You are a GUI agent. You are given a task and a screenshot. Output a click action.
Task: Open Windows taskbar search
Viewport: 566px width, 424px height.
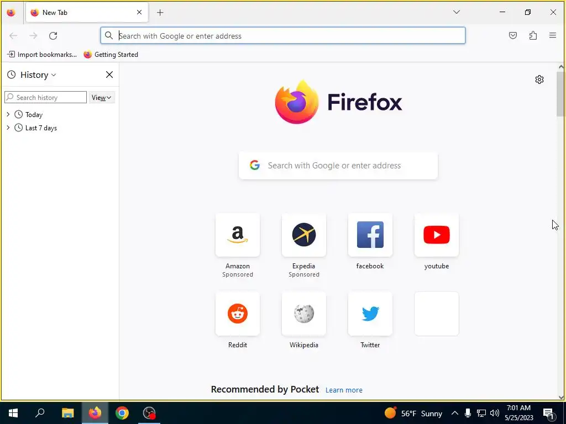(x=40, y=413)
